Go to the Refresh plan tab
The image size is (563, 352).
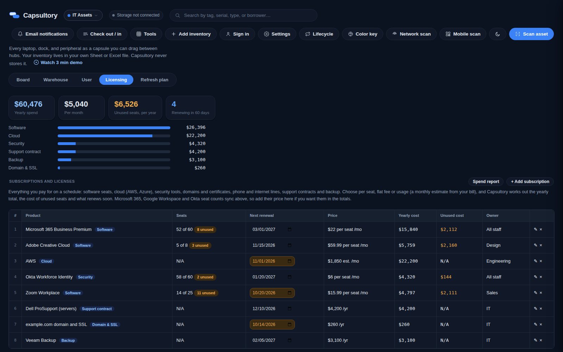[x=154, y=80]
